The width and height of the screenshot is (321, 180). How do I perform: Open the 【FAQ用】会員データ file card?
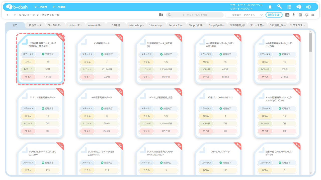click(x=40, y=59)
